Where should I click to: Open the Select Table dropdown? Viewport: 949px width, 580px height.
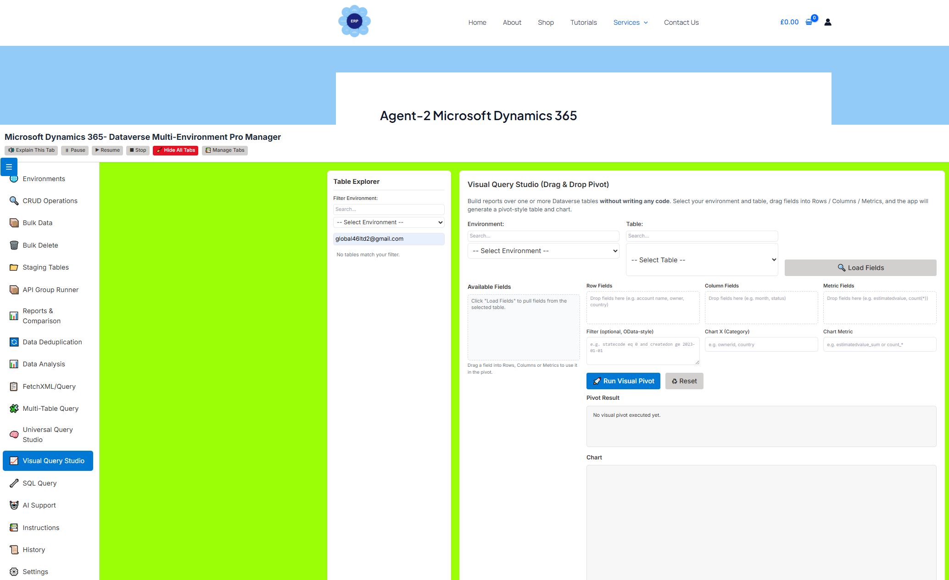pos(701,260)
